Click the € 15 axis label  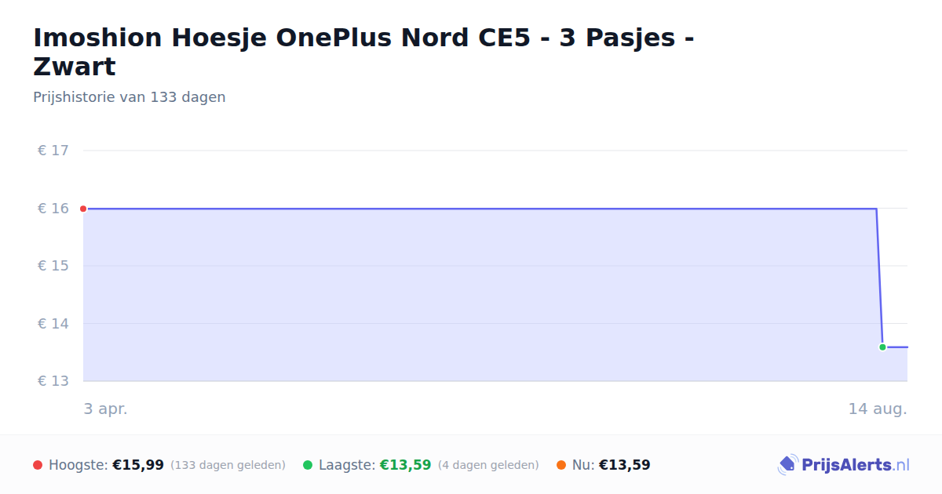click(53, 266)
